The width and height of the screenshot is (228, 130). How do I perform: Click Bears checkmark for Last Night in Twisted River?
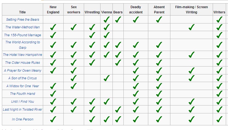click(x=118, y=109)
